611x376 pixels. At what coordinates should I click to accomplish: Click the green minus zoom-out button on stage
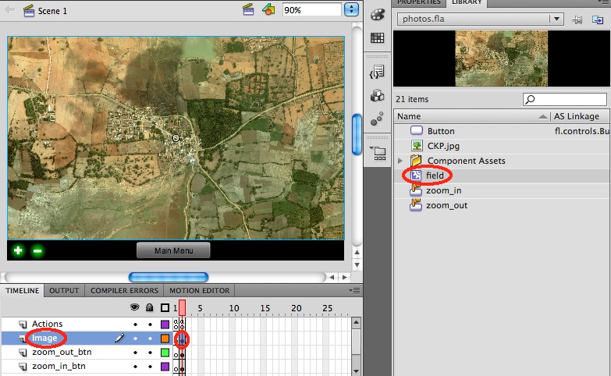click(x=37, y=250)
